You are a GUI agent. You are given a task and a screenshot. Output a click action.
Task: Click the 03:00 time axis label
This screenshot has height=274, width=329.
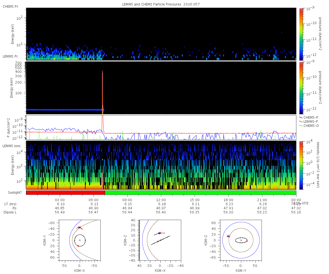click(60, 200)
